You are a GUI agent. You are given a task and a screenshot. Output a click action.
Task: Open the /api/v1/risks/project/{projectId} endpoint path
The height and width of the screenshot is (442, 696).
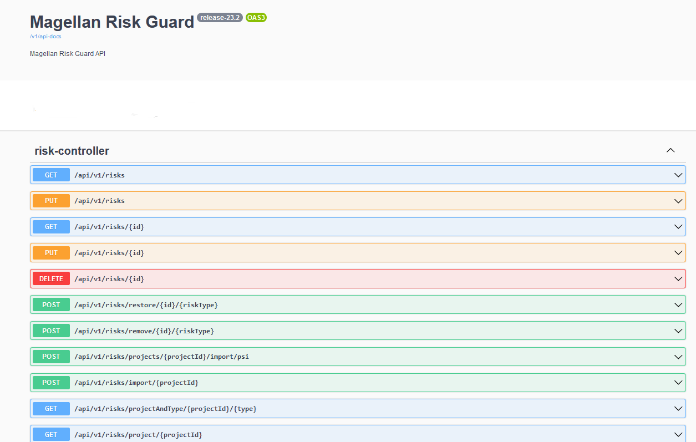point(138,435)
